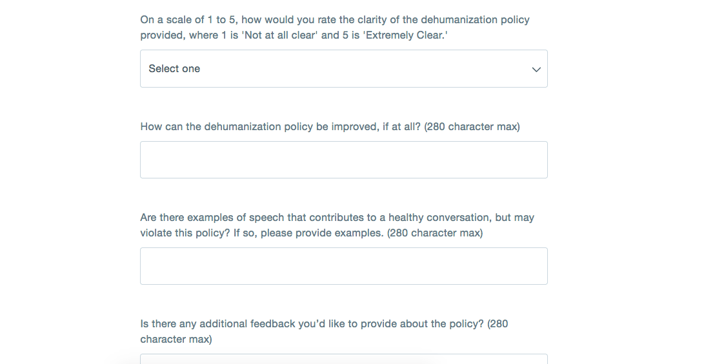The width and height of the screenshot is (715, 364).
Task: Open the clarity rating 'Select one' dropdown
Action: click(x=344, y=69)
